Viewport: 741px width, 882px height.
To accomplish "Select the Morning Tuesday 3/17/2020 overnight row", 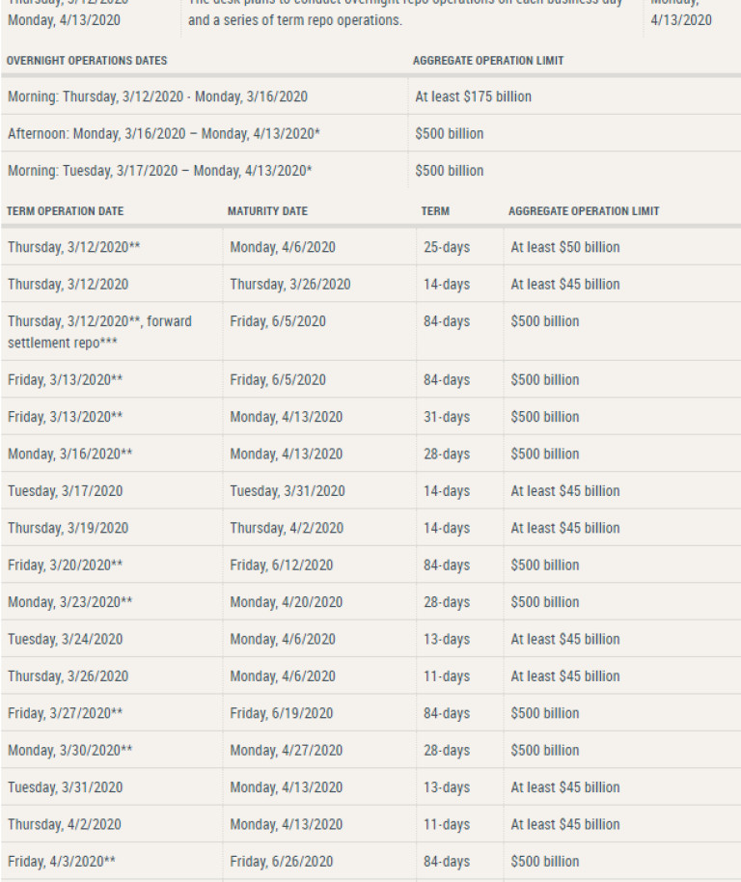I will (x=159, y=171).
